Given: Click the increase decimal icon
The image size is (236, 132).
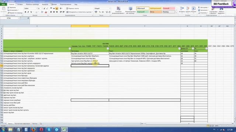Looking at the screenshot, I should tap(107, 12).
